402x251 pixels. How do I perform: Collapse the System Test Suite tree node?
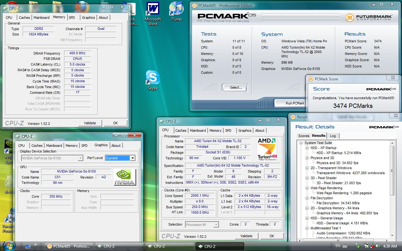pos(301,143)
